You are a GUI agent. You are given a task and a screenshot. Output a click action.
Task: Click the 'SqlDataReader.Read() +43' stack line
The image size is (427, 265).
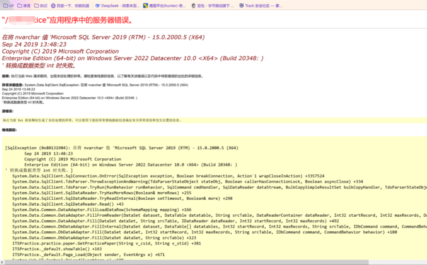click(68, 204)
